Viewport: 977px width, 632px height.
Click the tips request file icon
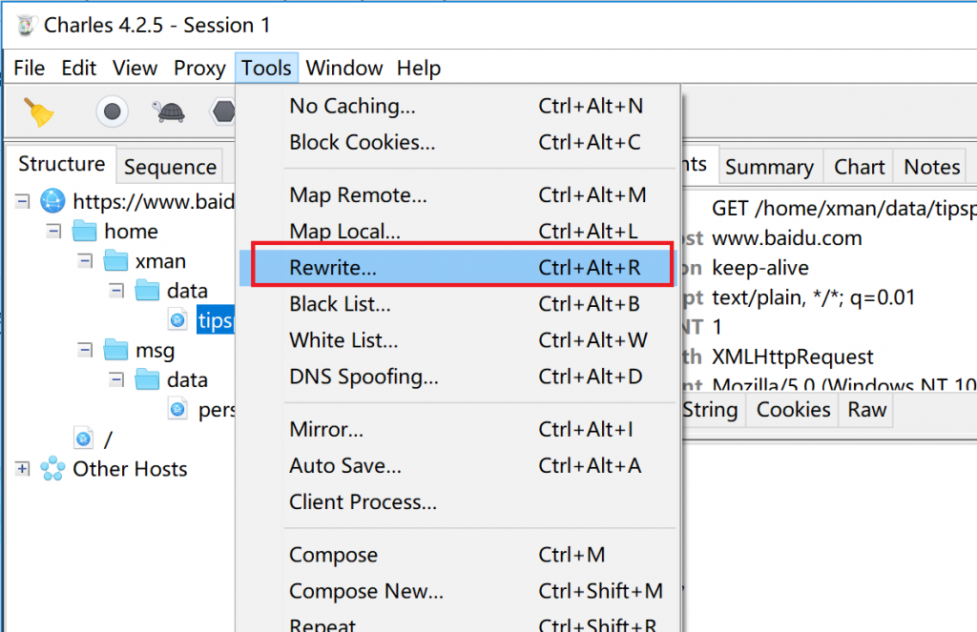177,320
